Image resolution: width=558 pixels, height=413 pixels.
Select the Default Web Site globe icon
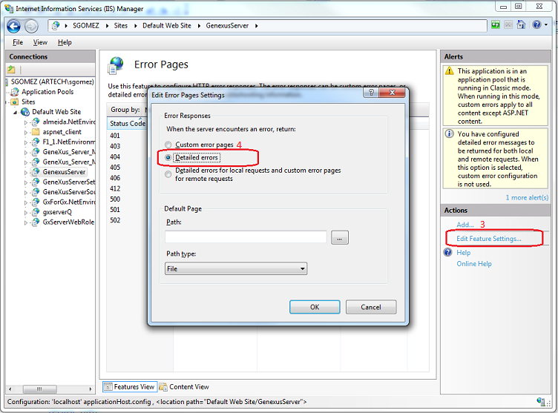tap(25, 112)
